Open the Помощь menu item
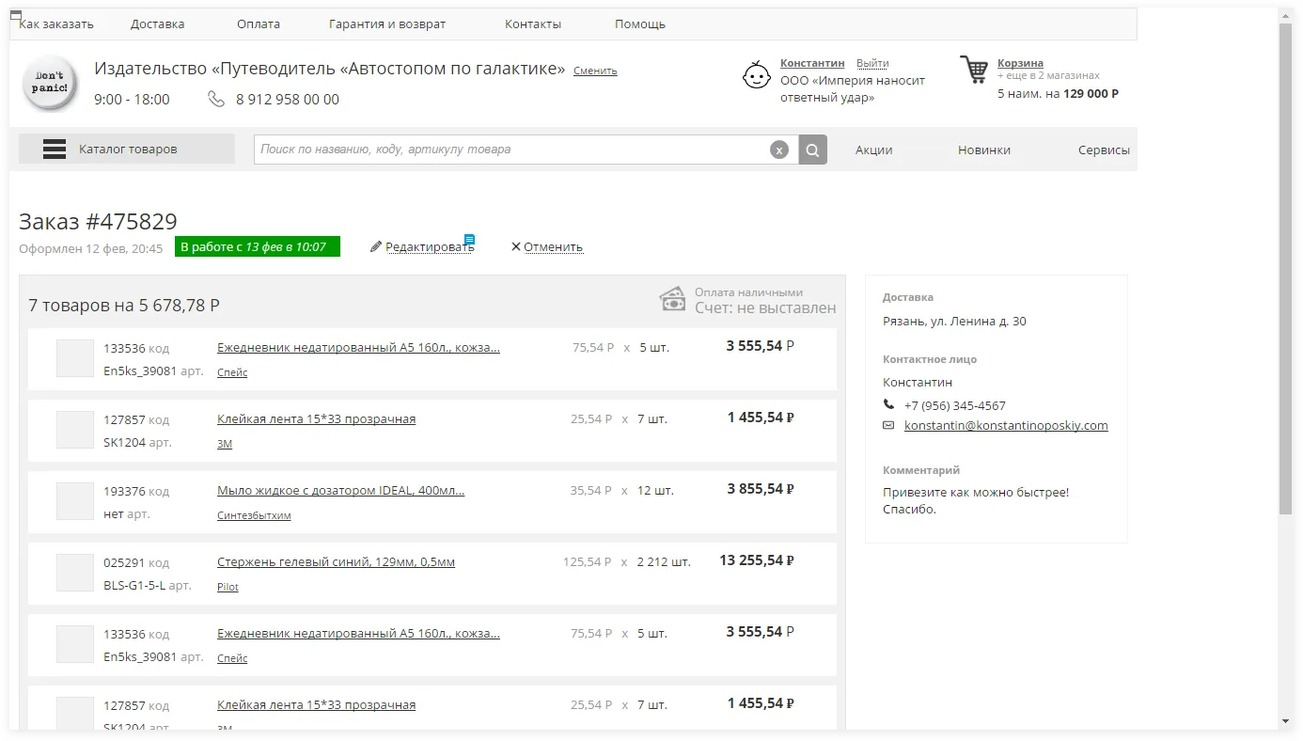The height and width of the screenshot is (741, 1303). coord(640,24)
